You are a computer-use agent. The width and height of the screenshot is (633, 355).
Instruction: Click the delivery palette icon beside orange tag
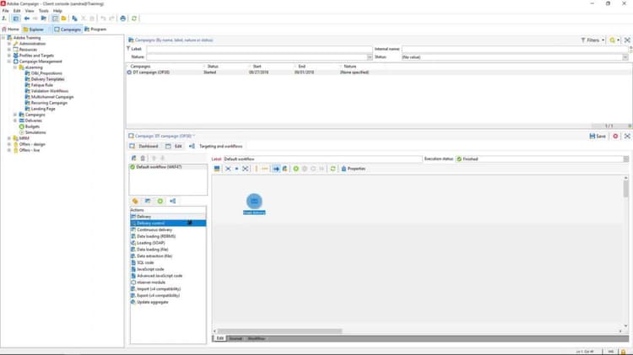click(148, 201)
